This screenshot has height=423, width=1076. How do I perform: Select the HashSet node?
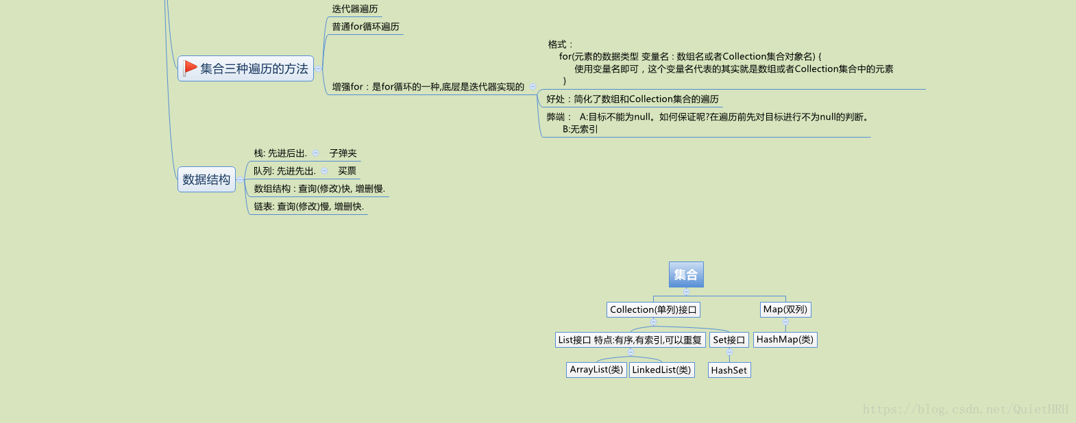click(729, 370)
